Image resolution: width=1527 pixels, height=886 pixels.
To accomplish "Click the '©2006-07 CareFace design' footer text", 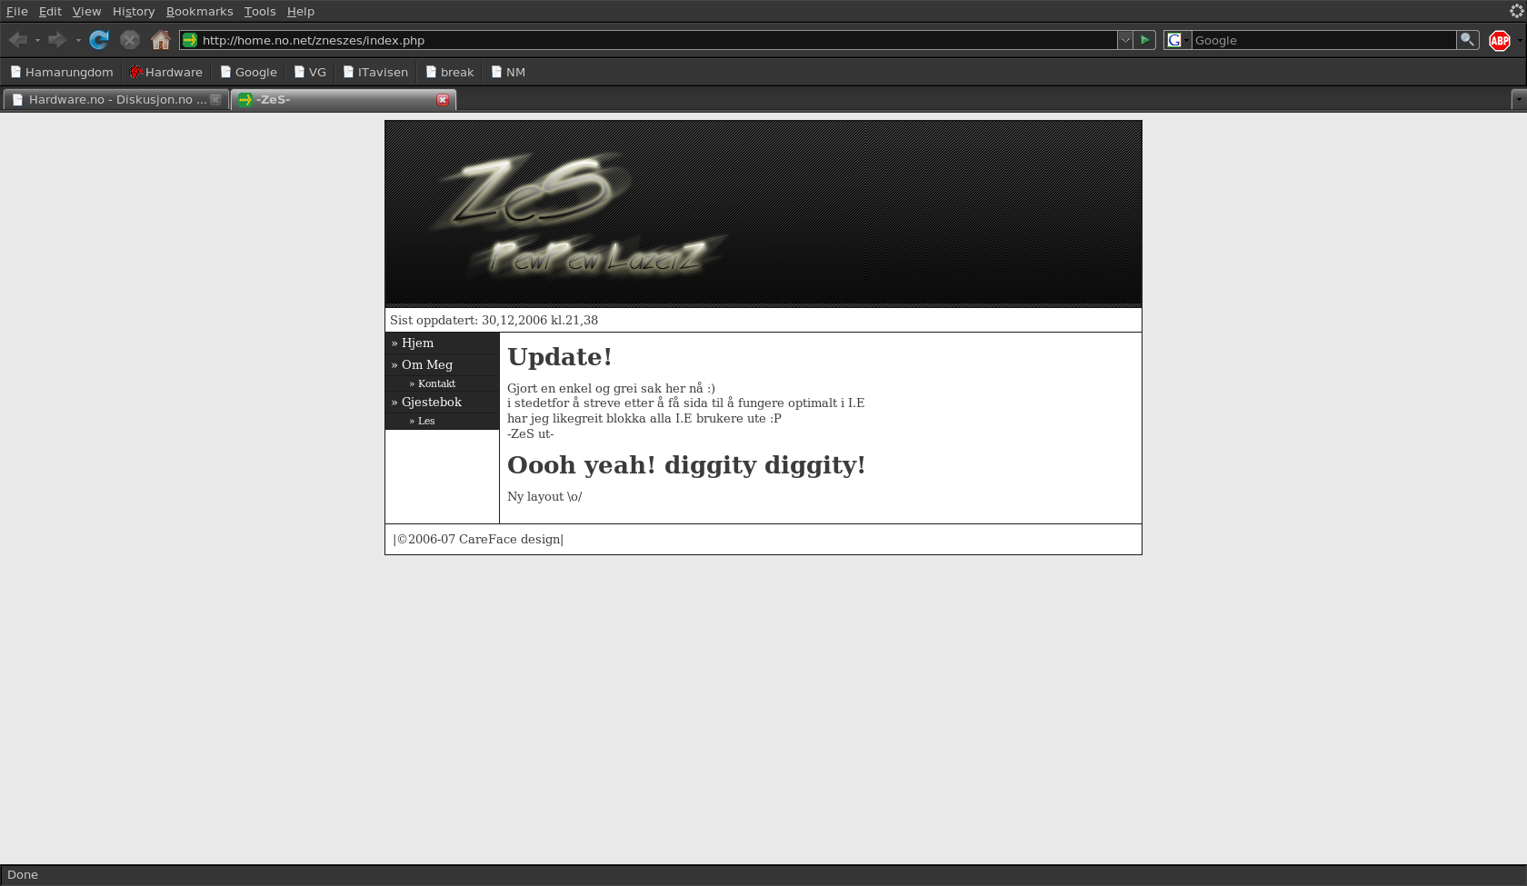I will [478, 539].
